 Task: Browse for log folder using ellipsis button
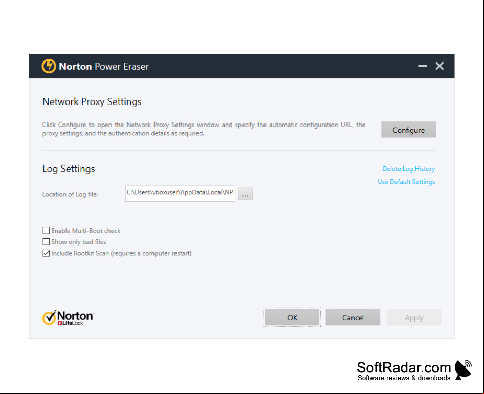[x=246, y=194]
